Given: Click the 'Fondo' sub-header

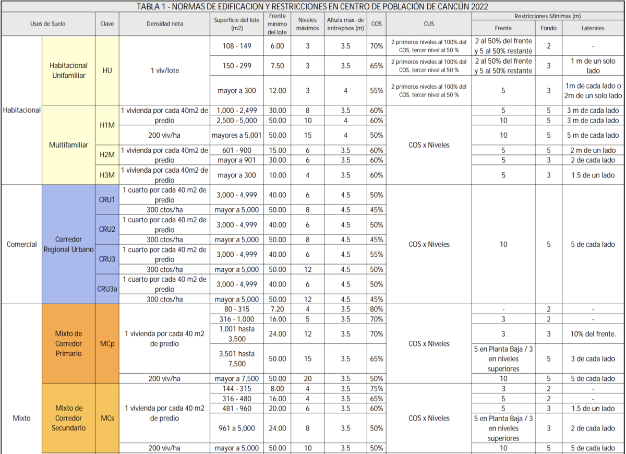Looking at the screenshot, I should point(549,28).
